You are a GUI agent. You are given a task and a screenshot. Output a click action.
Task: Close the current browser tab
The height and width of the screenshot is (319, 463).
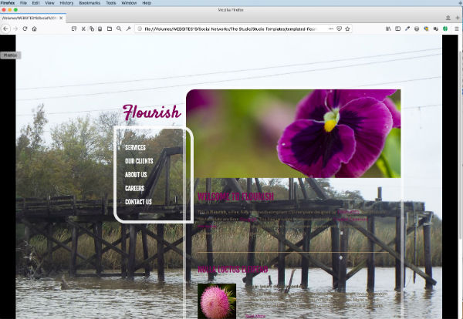tap(61, 18)
